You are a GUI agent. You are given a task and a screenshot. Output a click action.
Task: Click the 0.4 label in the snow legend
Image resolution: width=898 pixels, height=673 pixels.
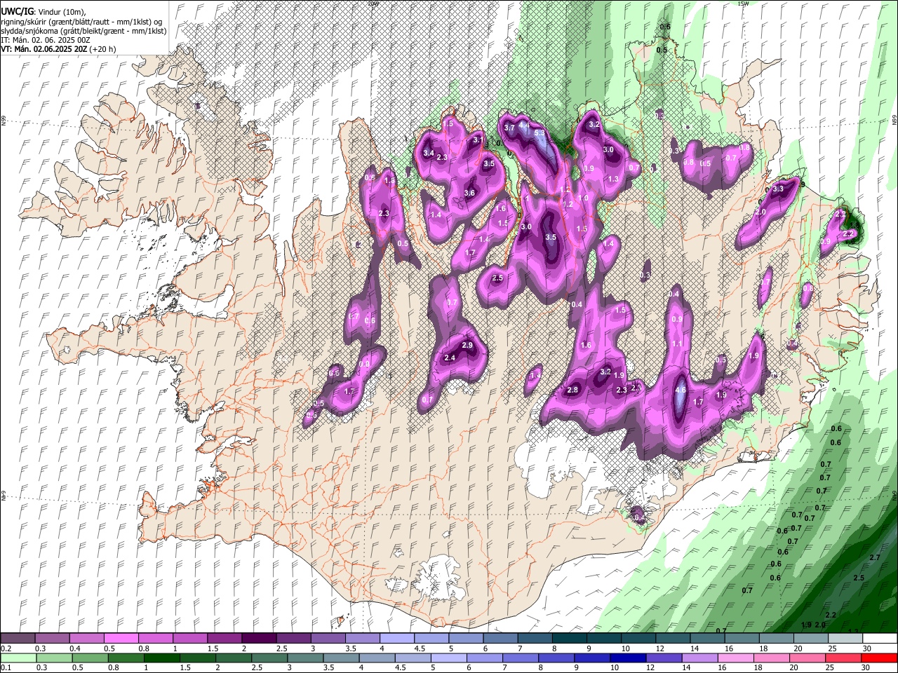click(x=75, y=648)
